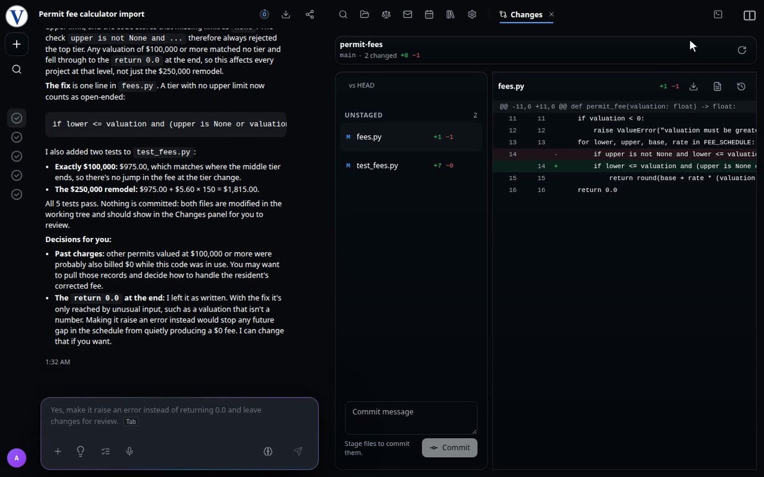The width and height of the screenshot is (764, 477).
Task: Click the balance scales icon
Action: [386, 14]
